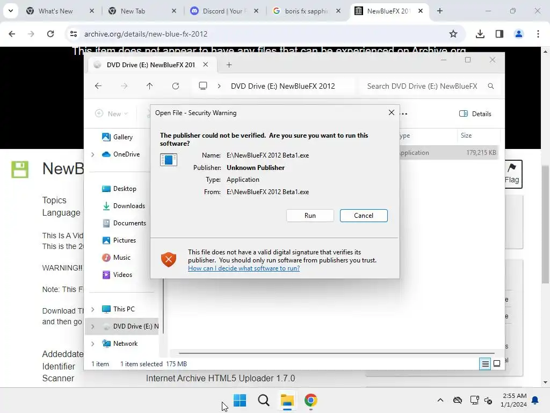Close the NewBlueFX Chrome tab
Image resolution: width=550 pixels, height=413 pixels.
420,11
